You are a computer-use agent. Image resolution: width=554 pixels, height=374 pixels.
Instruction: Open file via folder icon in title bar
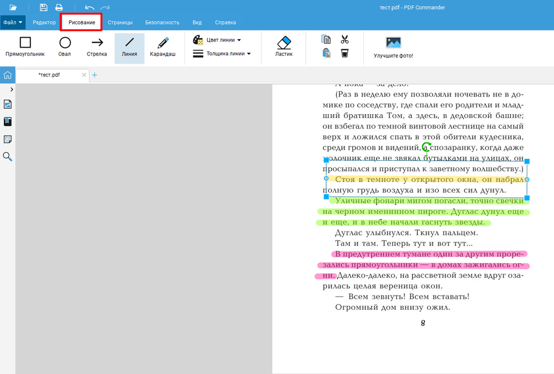[13, 7]
